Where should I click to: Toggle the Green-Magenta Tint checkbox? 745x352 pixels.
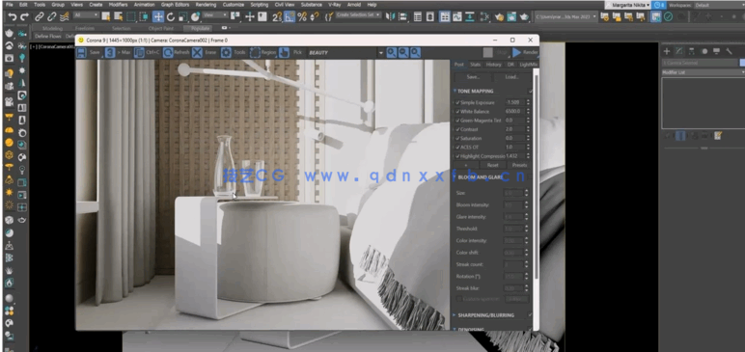[457, 121]
